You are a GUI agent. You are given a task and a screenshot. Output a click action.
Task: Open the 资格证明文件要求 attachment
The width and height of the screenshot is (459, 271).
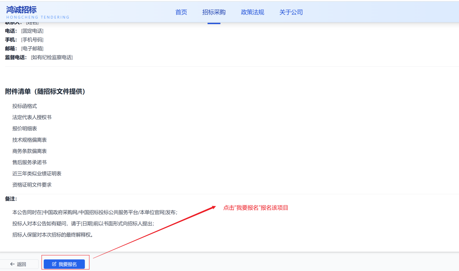[32, 184]
